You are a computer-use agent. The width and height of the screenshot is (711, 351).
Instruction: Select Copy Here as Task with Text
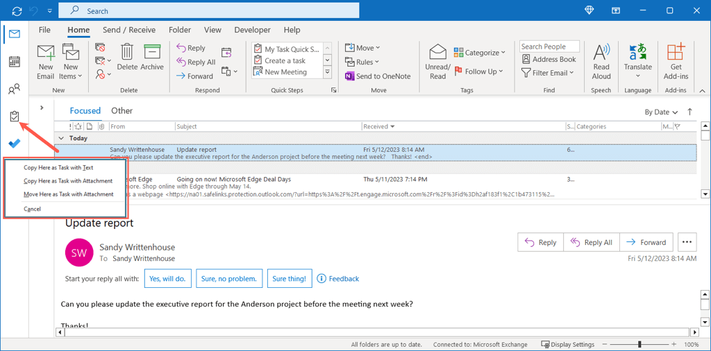pos(58,168)
